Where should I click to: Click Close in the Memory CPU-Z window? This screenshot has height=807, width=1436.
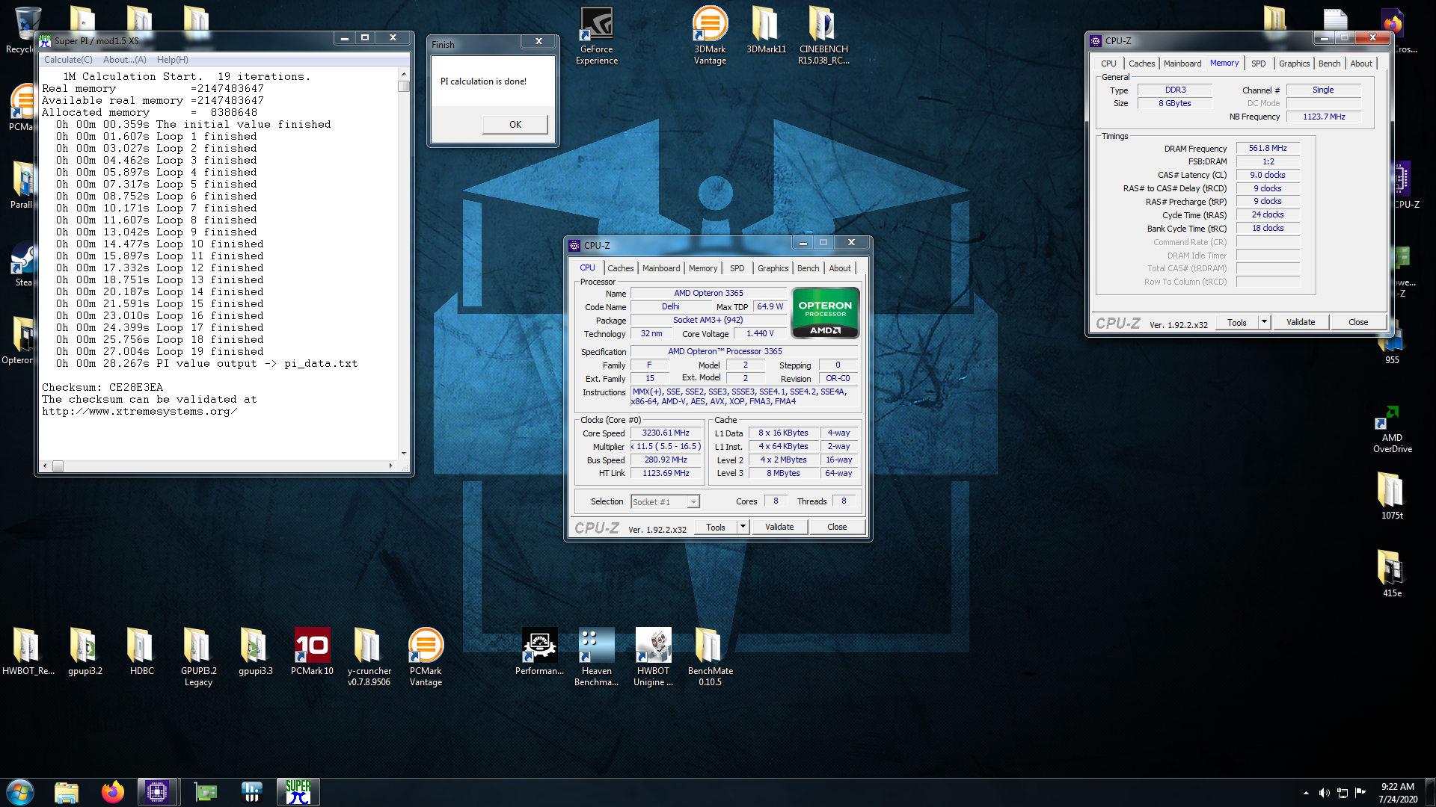[1358, 322]
